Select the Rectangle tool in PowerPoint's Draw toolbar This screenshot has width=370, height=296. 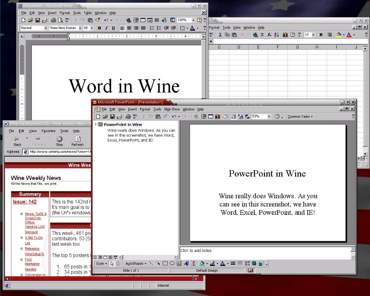pyautogui.click(x=165, y=263)
